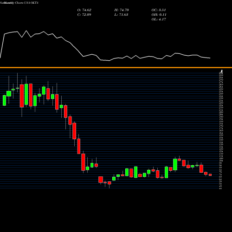Select the Close value C: 72.09

[84, 14]
